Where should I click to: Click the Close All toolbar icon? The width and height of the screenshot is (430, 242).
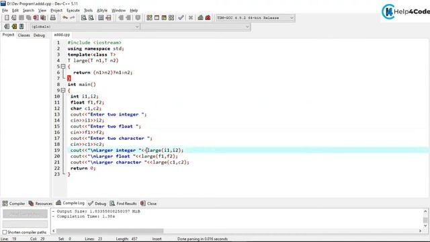click(43, 18)
